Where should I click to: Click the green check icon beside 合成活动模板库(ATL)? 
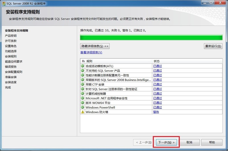tap(83, 66)
